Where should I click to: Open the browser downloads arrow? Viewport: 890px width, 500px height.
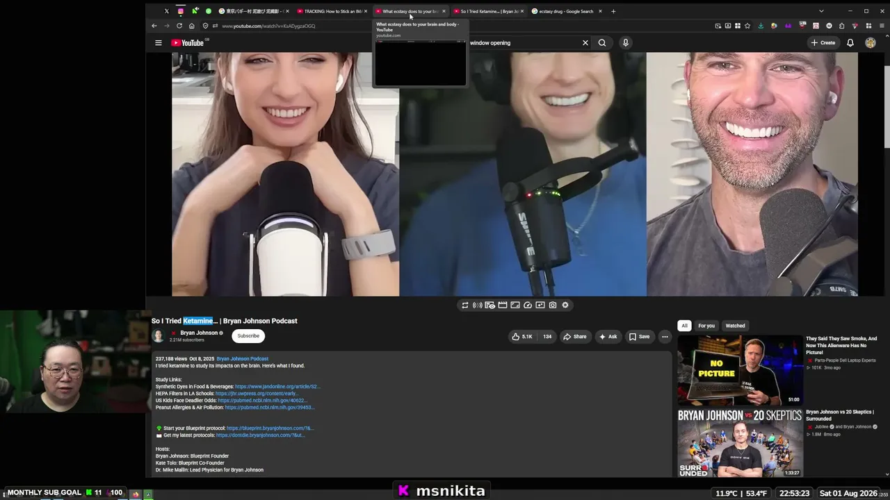pyautogui.click(x=761, y=26)
